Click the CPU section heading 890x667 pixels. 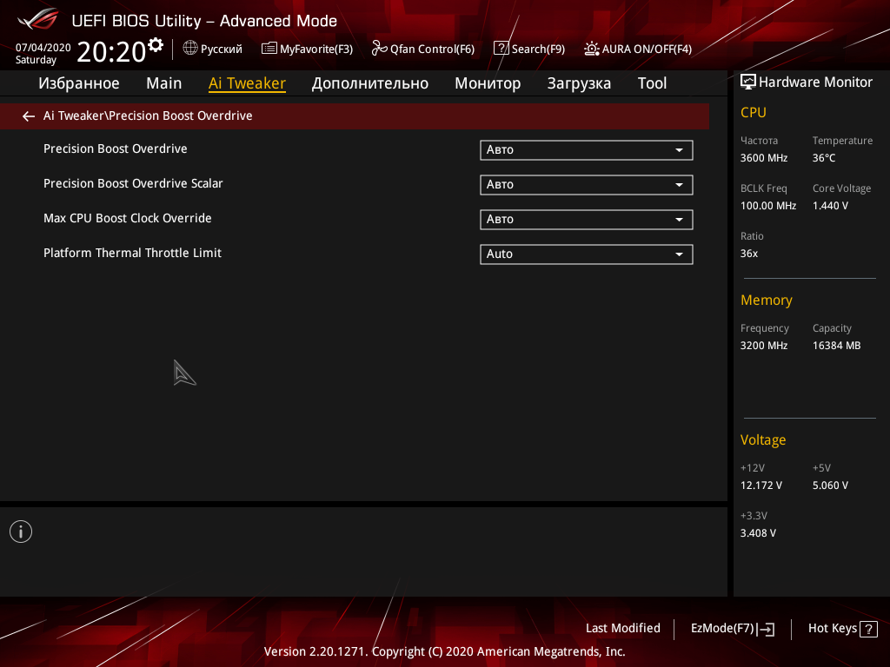pos(754,112)
